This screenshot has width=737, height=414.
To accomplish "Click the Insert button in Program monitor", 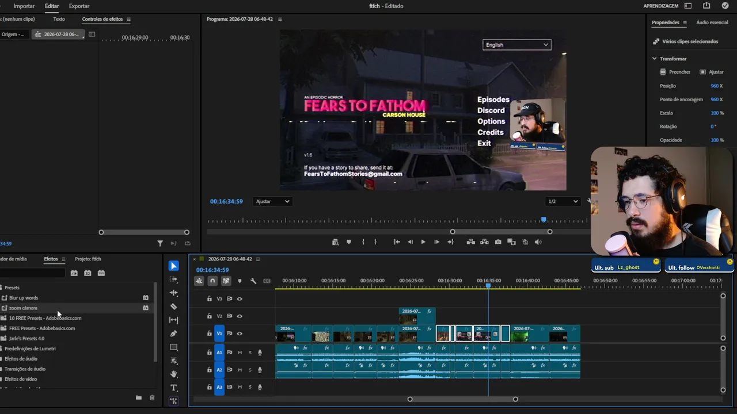I will coord(471,242).
